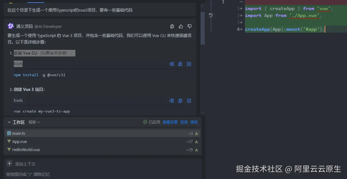Insert the vue create code into a new file
The height and width of the screenshot is (179, 347).
(189, 101)
